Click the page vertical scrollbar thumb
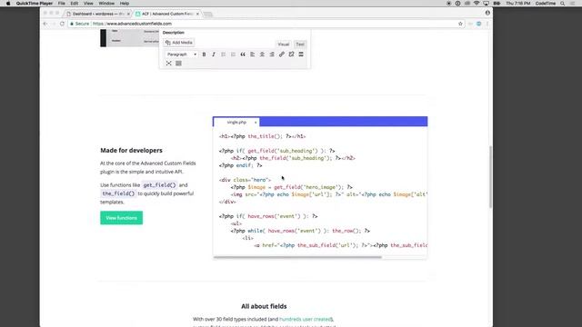Image resolution: width=582 pixels, height=327 pixels. (491, 177)
